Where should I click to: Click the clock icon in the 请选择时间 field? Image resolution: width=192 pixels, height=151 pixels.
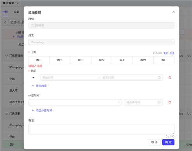pos(159,102)
